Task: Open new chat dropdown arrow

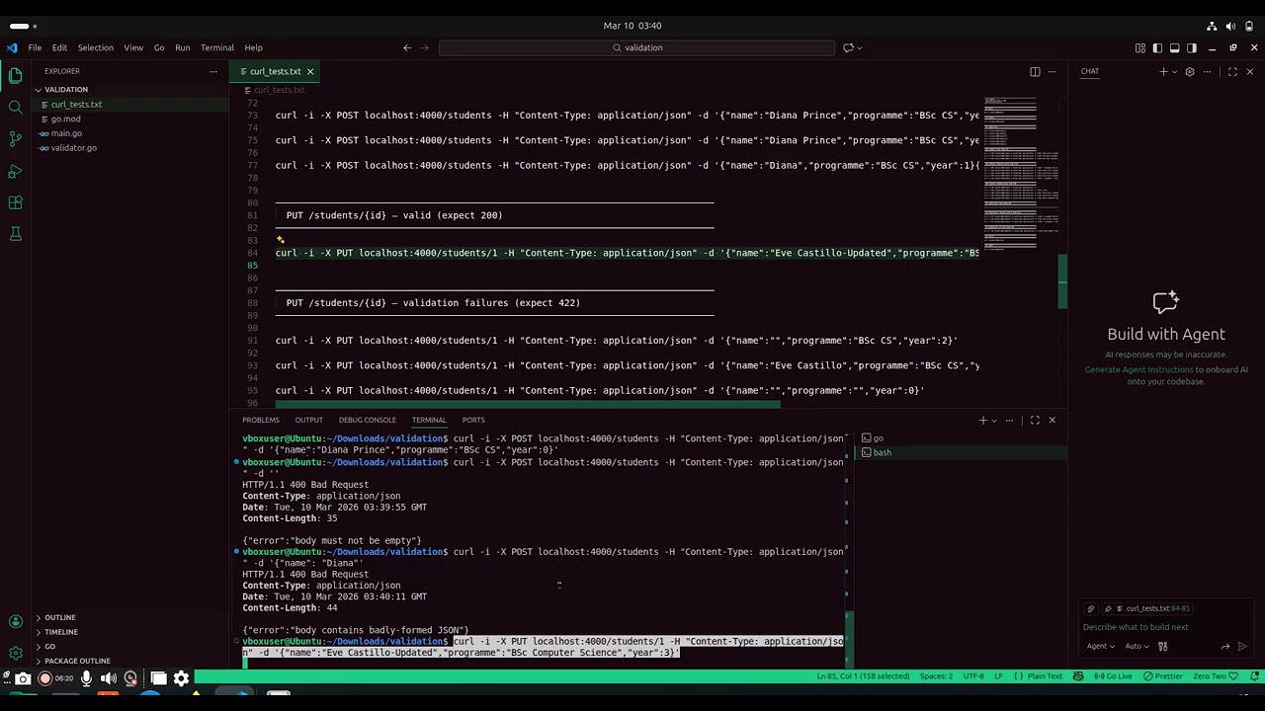Action: [1173, 71]
